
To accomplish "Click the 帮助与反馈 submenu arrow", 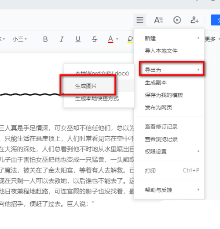I will pos(198,189).
